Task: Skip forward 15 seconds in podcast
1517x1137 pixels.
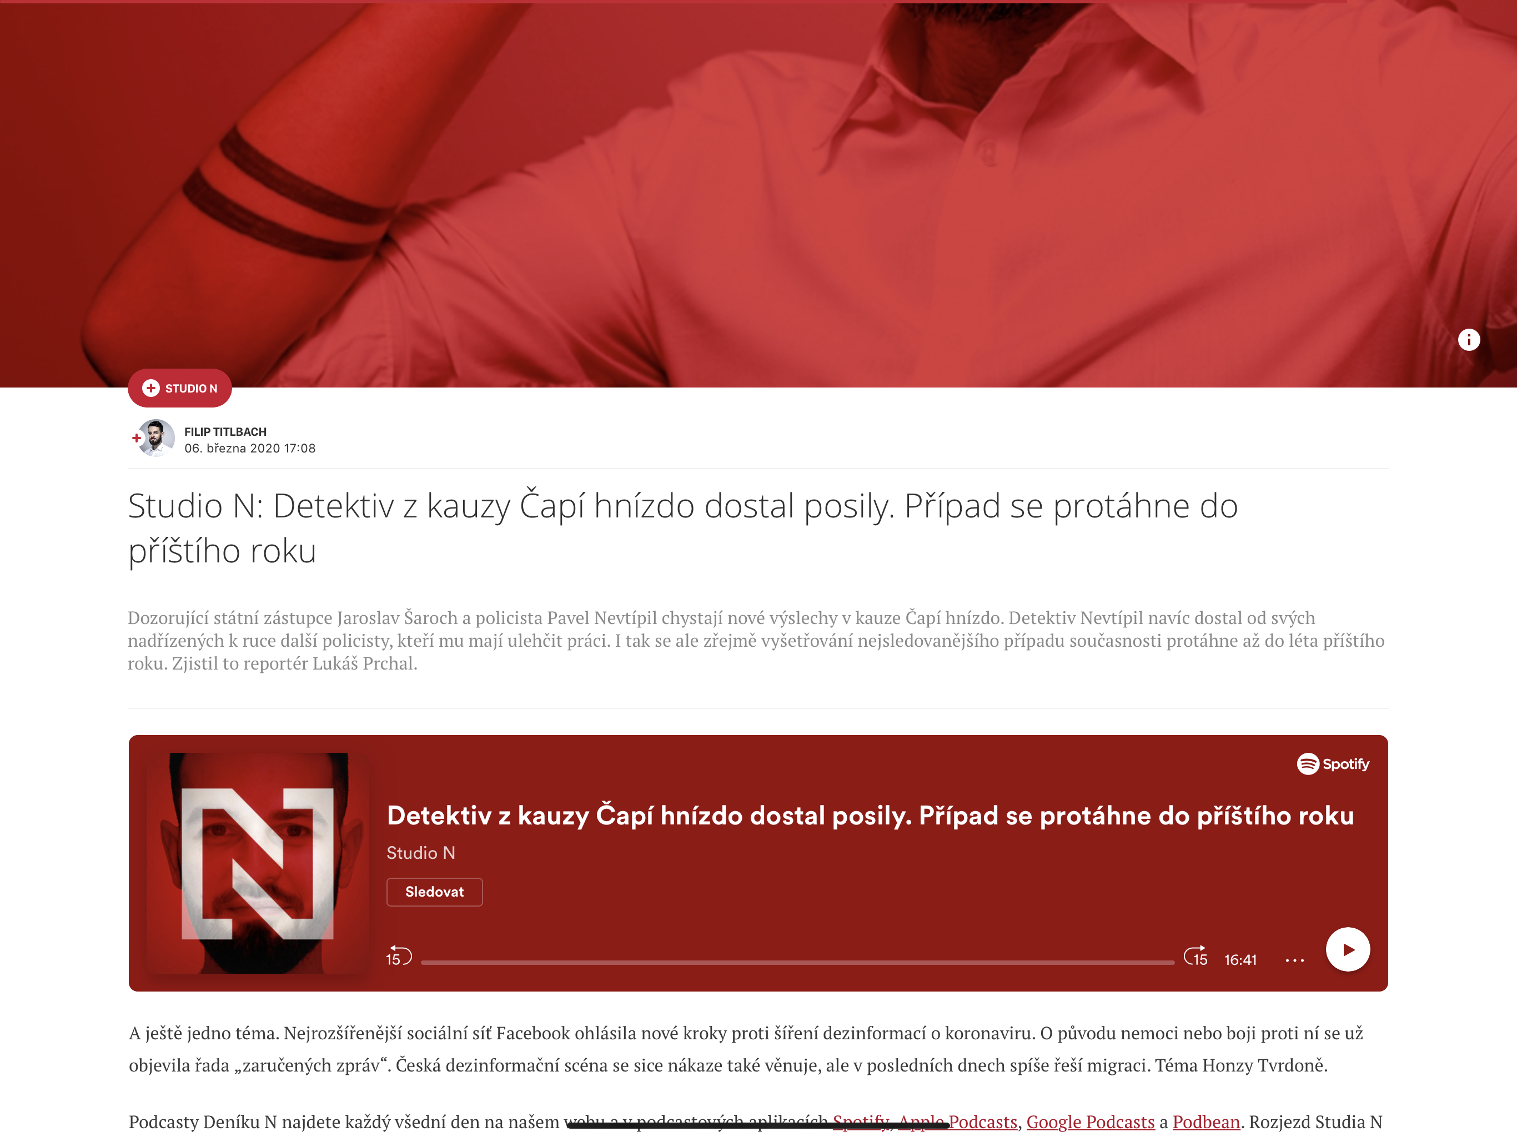Action: tap(1195, 956)
